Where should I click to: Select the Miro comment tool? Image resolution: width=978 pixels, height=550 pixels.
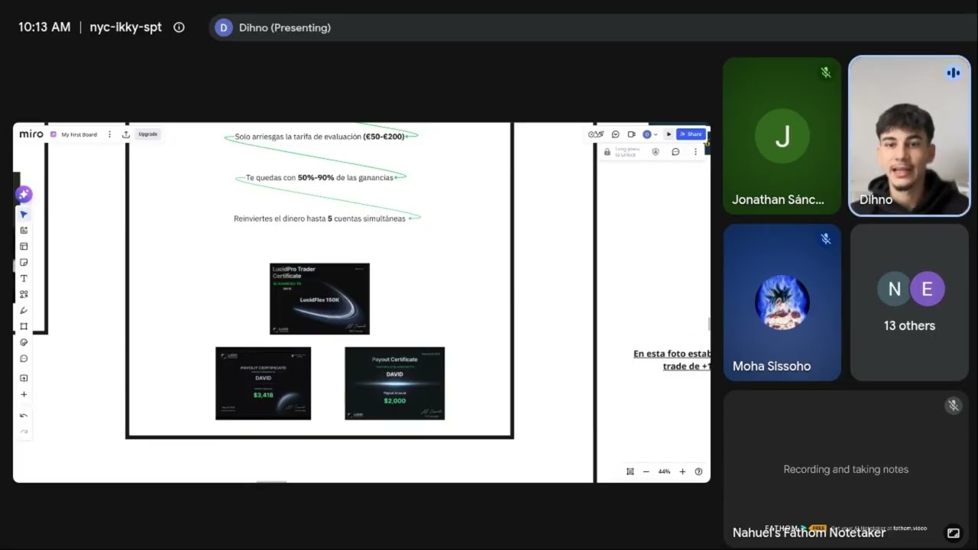(24, 359)
